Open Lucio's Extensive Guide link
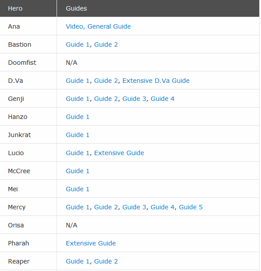 pyautogui.click(x=119, y=153)
